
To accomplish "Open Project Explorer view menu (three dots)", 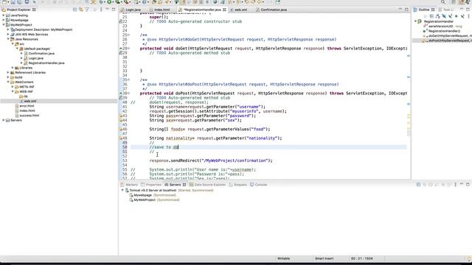I will pos(101,10).
